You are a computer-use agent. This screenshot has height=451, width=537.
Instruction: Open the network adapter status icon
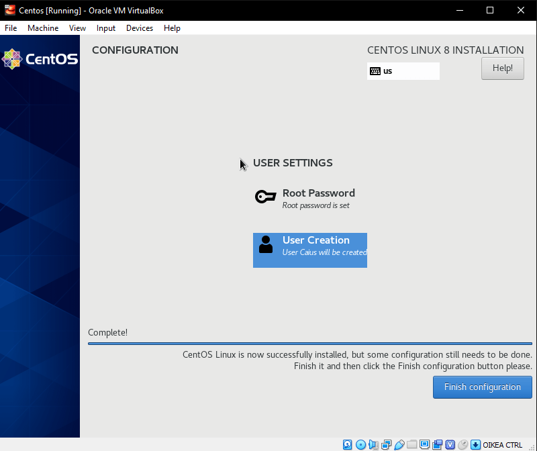click(386, 444)
